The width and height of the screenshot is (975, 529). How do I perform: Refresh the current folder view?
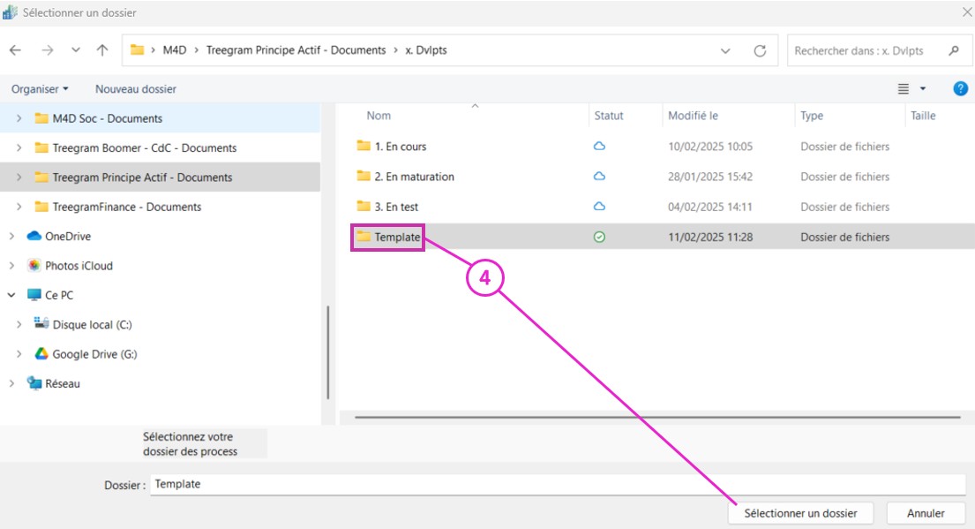(760, 50)
